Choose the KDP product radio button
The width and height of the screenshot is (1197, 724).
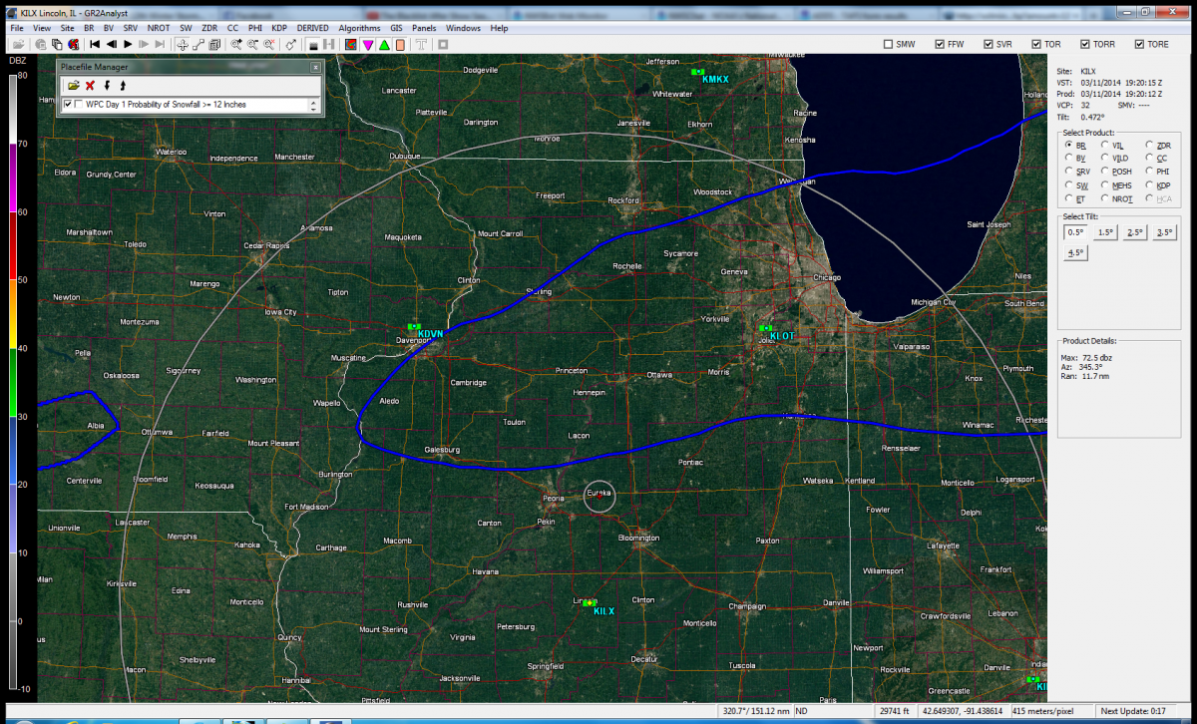(x=1150, y=185)
